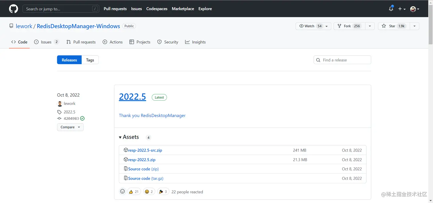Screen dimensions: 433x203
Task: Click the repository book icon
Action: [11, 26]
